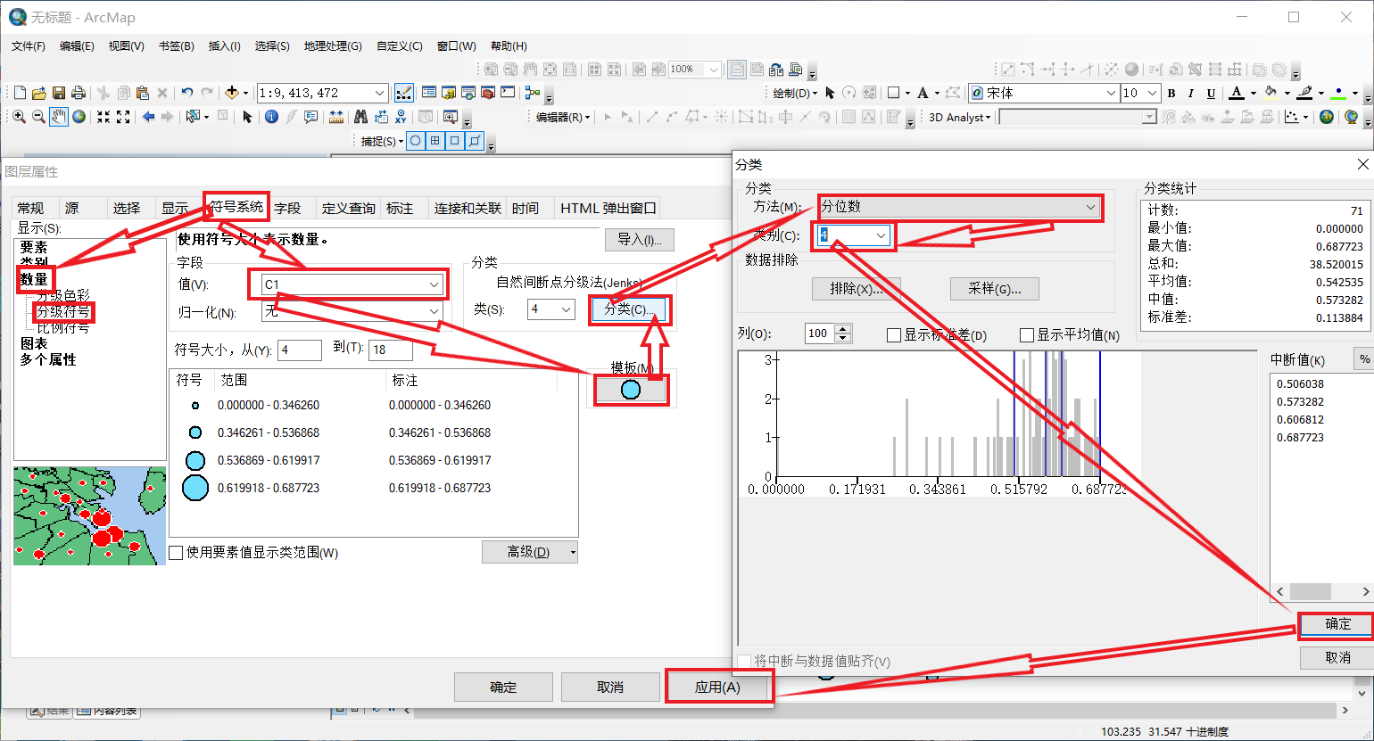The width and height of the screenshot is (1374, 741).
Task: Toggle Italic text formatting
Action: click(x=1191, y=93)
